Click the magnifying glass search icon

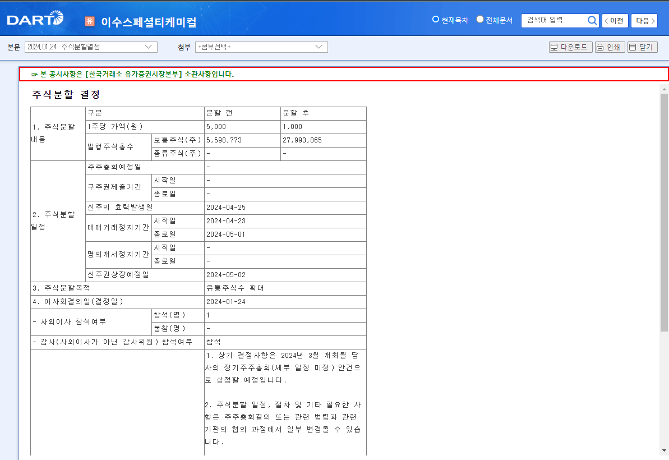pos(592,20)
